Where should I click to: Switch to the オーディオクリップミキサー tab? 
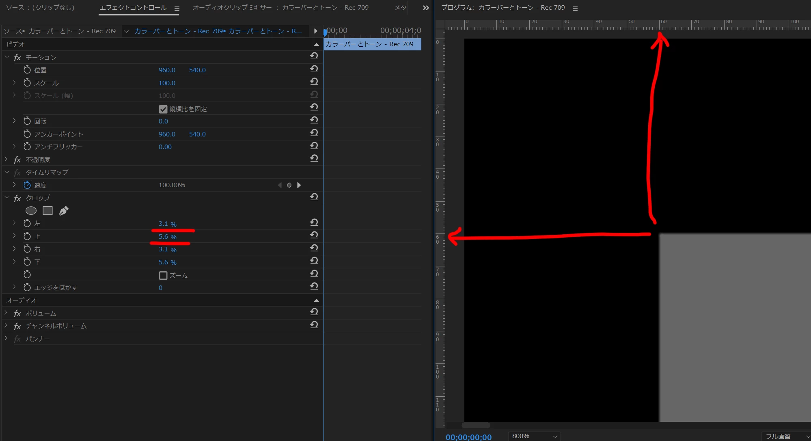[x=280, y=8]
